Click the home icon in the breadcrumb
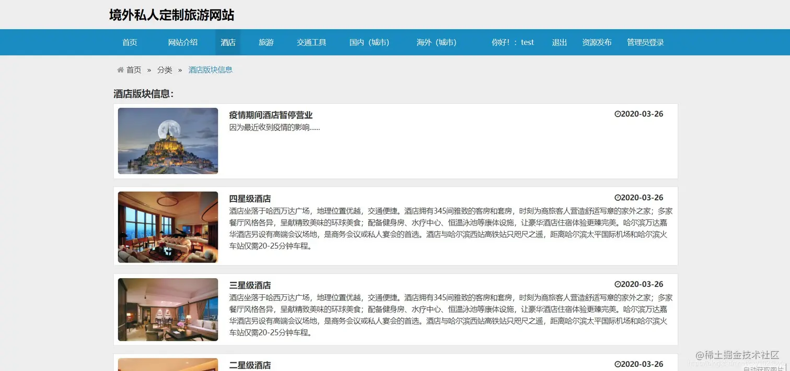The height and width of the screenshot is (371, 790). tap(121, 69)
